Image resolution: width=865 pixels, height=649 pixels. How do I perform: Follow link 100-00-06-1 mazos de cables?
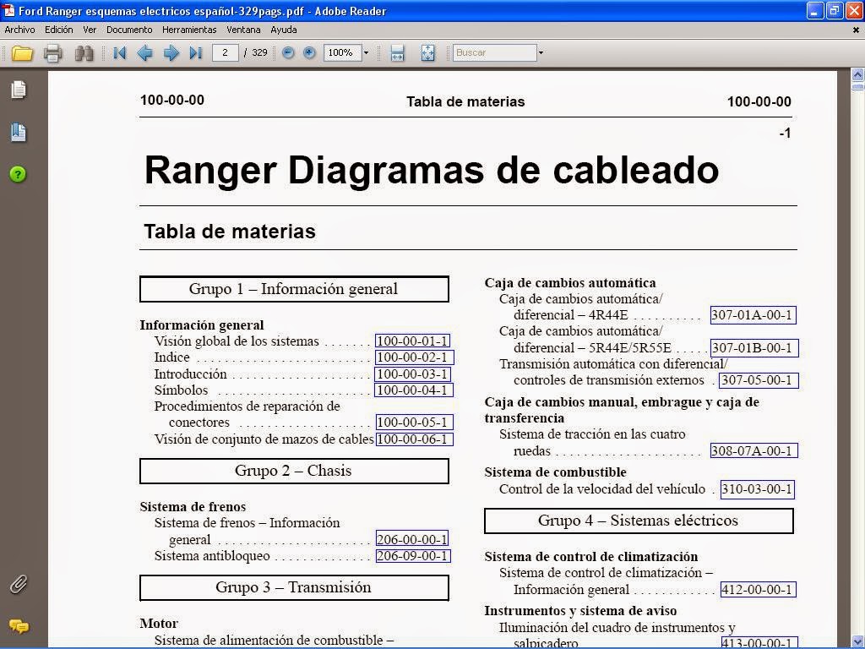coord(414,439)
